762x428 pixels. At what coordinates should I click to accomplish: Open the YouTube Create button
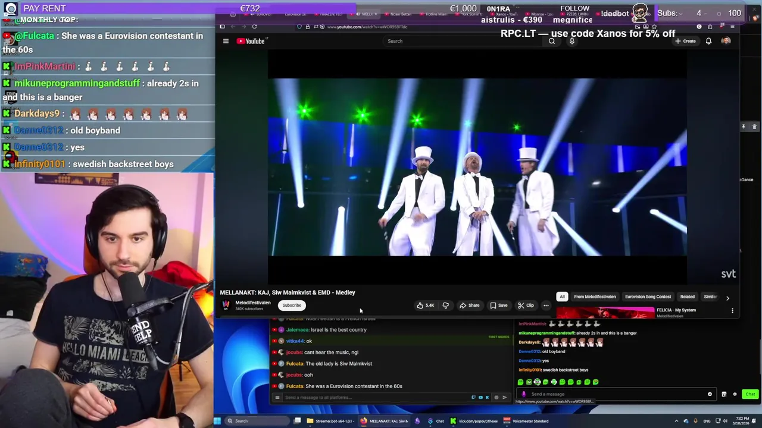pyautogui.click(x=685, y=41)
